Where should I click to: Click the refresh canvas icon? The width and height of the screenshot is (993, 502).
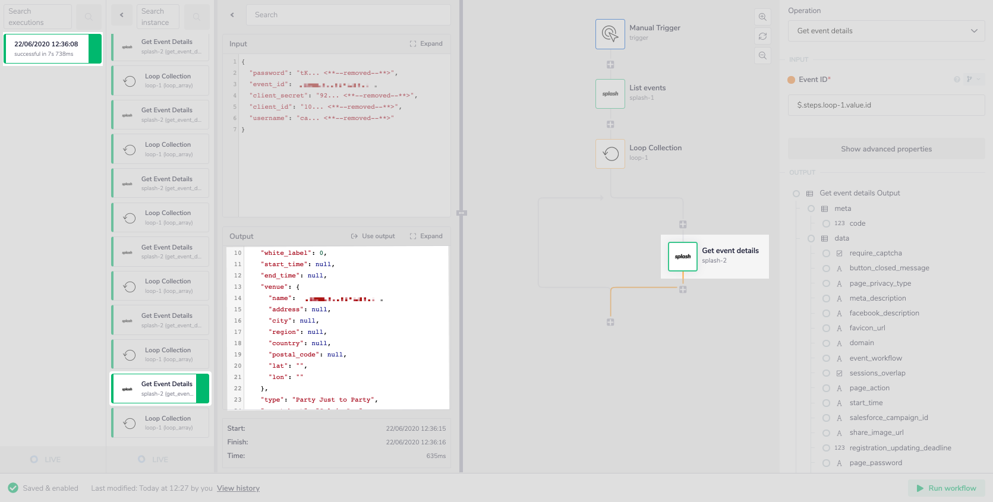(x=762, y=36)
